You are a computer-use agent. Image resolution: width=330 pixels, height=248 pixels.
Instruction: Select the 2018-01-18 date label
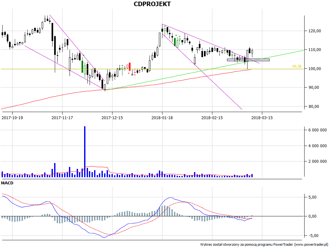162,118
